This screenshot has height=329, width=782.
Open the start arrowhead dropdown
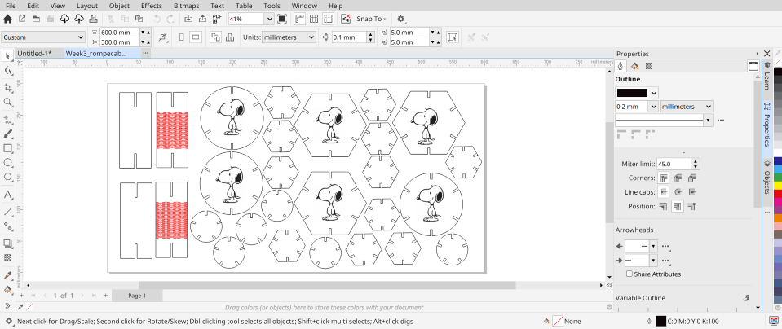(653, 246)
